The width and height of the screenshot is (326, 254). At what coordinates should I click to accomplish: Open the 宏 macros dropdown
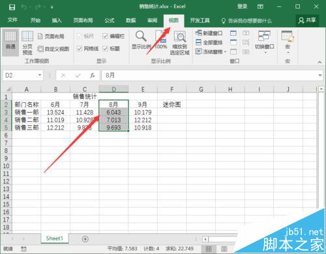coord(288,42)
